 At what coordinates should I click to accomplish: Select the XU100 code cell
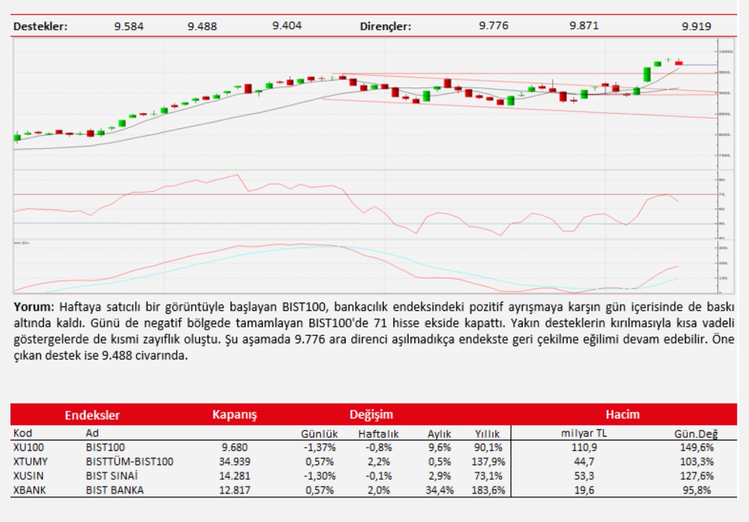click(29, 448)
